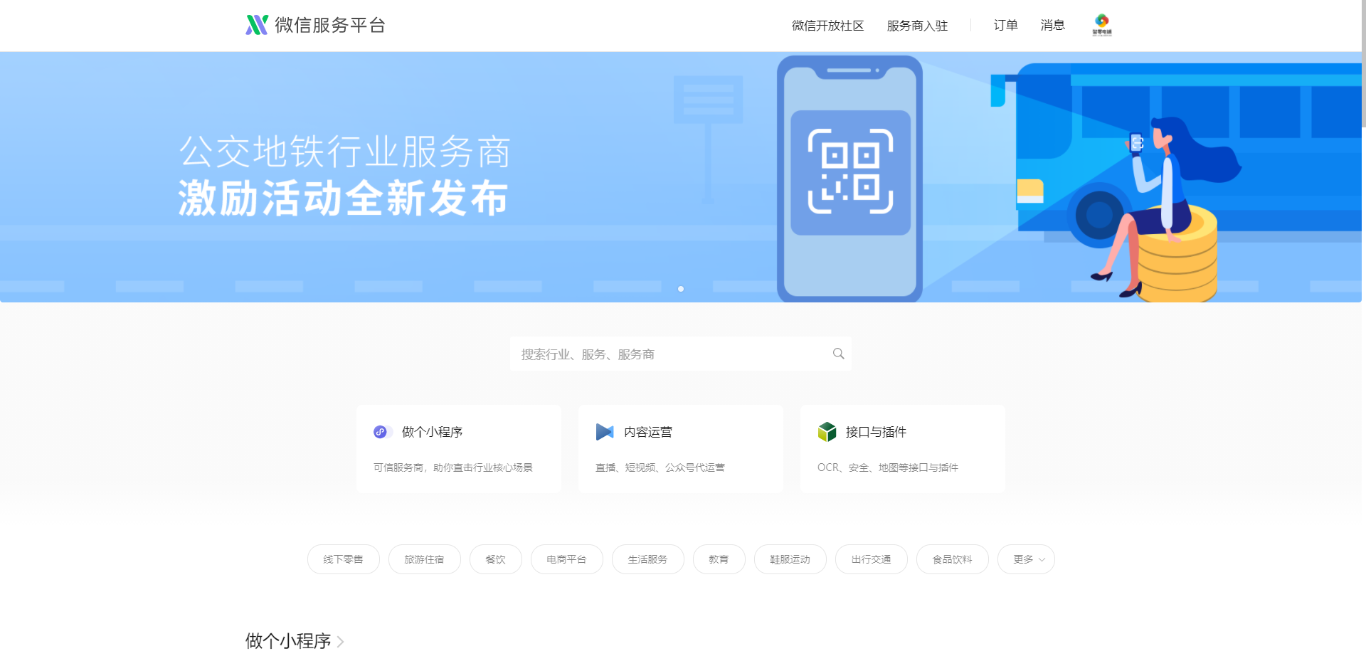The width and height of the screenshot is (1366, 666).
Task: Open the user avatar in the header
Action: [1102, 25]
